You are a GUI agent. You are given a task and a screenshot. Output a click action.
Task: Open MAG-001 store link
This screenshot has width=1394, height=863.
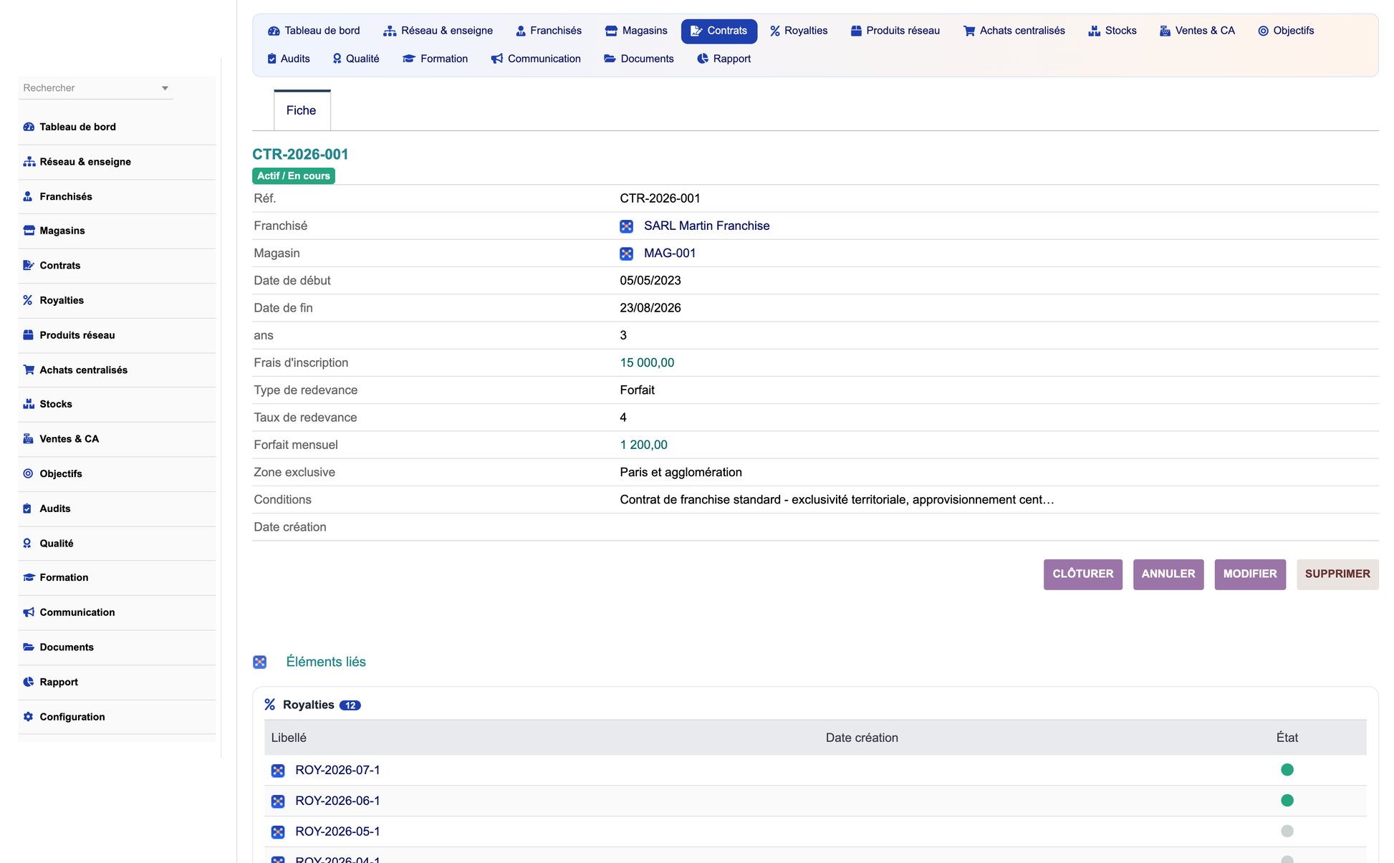pos(670,253)
